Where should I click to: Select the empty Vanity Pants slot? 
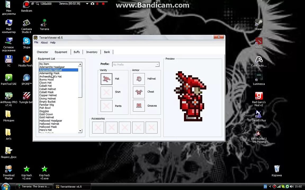[x=106, y=106]
